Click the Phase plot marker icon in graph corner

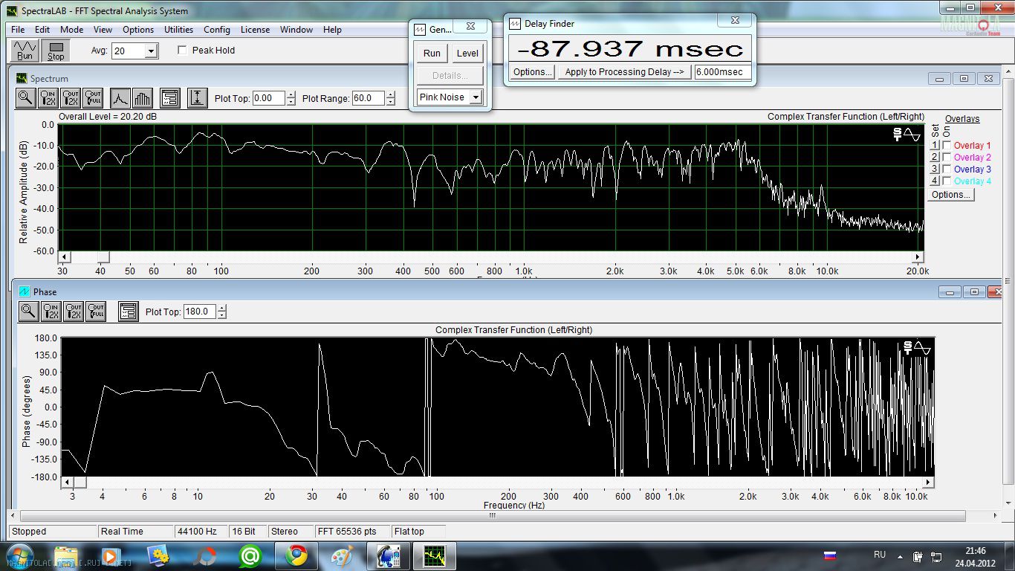coord(917,348)
